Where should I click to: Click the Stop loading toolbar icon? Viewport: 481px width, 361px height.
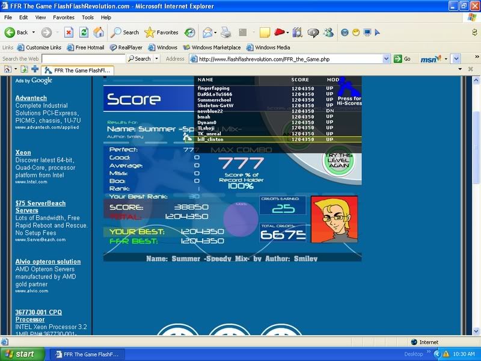point(69,32)
